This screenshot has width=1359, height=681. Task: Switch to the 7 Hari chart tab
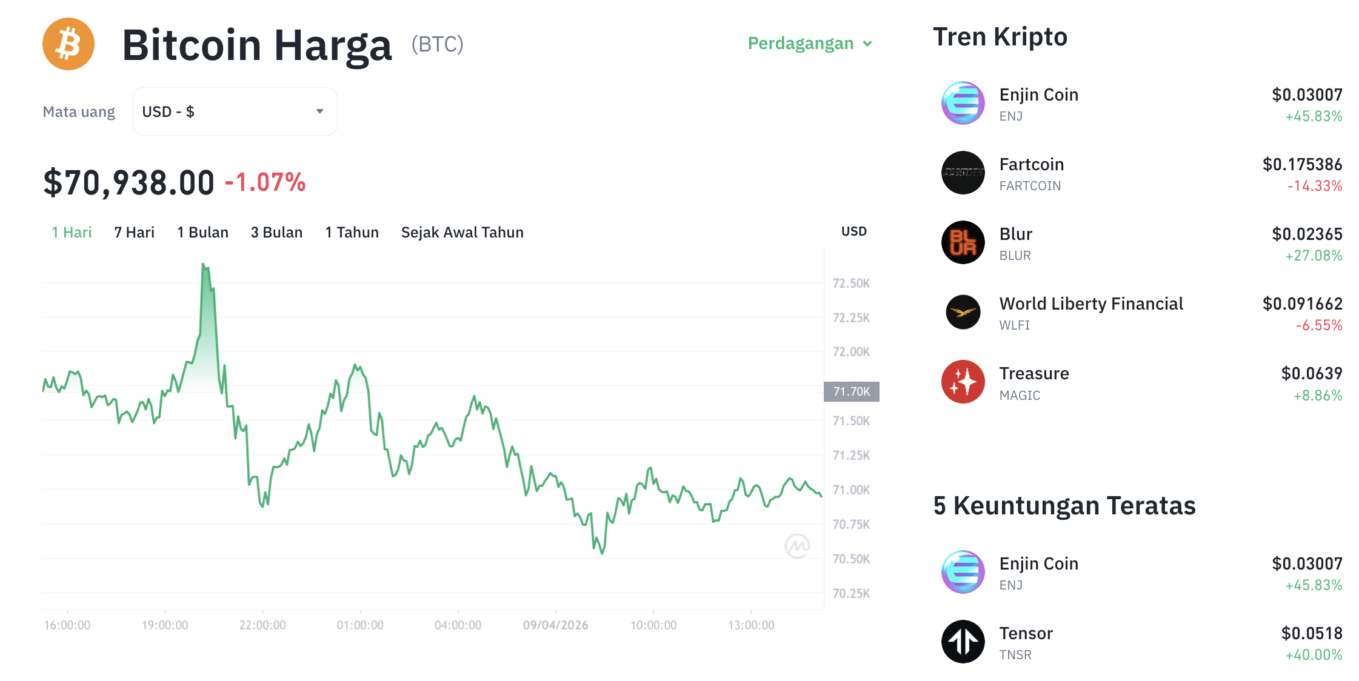click(x=134, y=231)
